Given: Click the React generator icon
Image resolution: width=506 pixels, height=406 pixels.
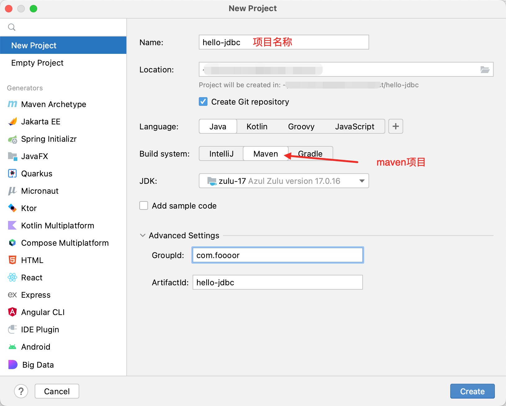Looking at the screenshot, I should [x=12, y=278].
